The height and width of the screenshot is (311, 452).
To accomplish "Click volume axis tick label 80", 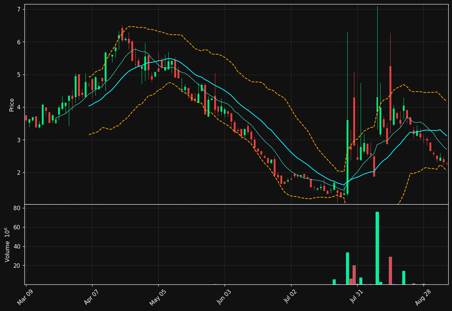I will pyautogui.click(x=17, y=208).
